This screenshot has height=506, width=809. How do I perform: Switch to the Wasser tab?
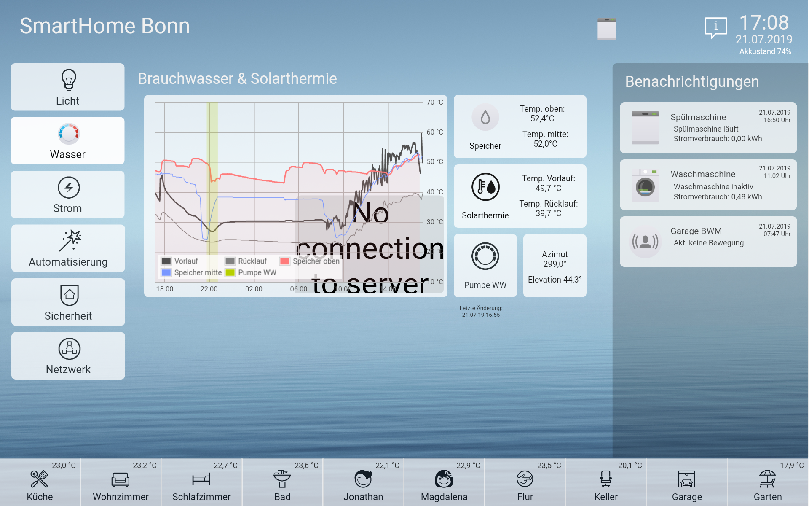tap(67, 141)
